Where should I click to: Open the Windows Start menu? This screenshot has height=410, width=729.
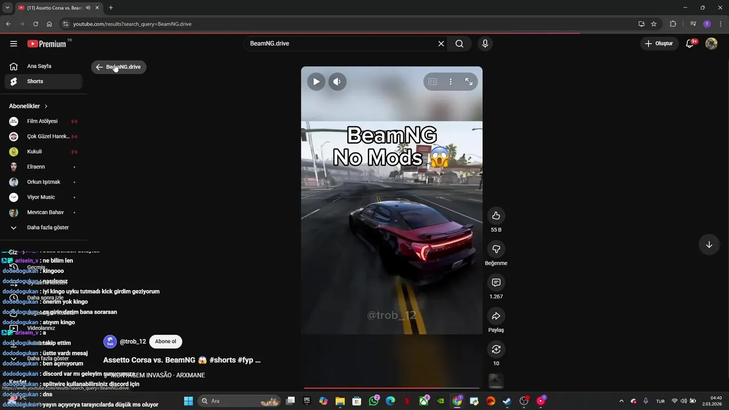coord(189,401)
